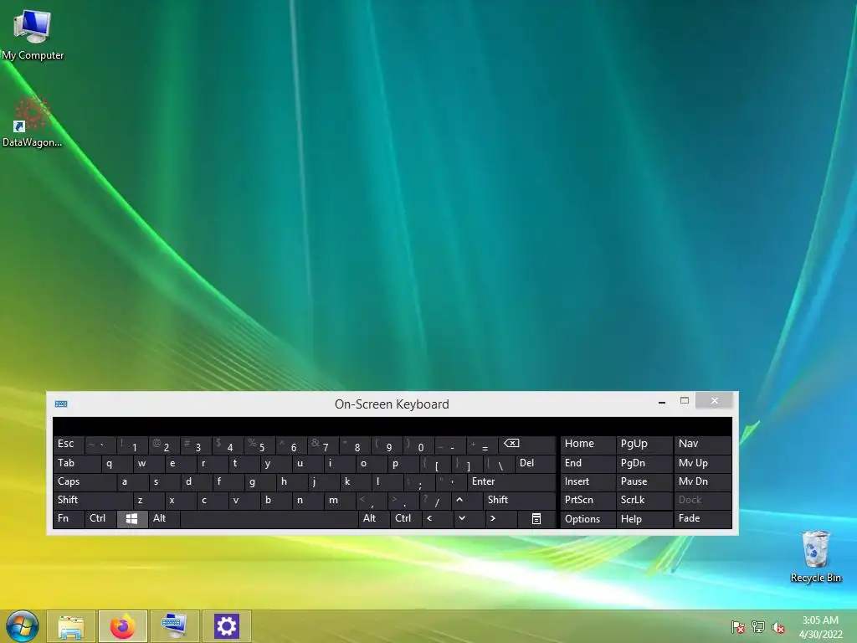This screenshot has width=857, height=643.
Task: Click the letter q key
Action: tap(116, 464)
